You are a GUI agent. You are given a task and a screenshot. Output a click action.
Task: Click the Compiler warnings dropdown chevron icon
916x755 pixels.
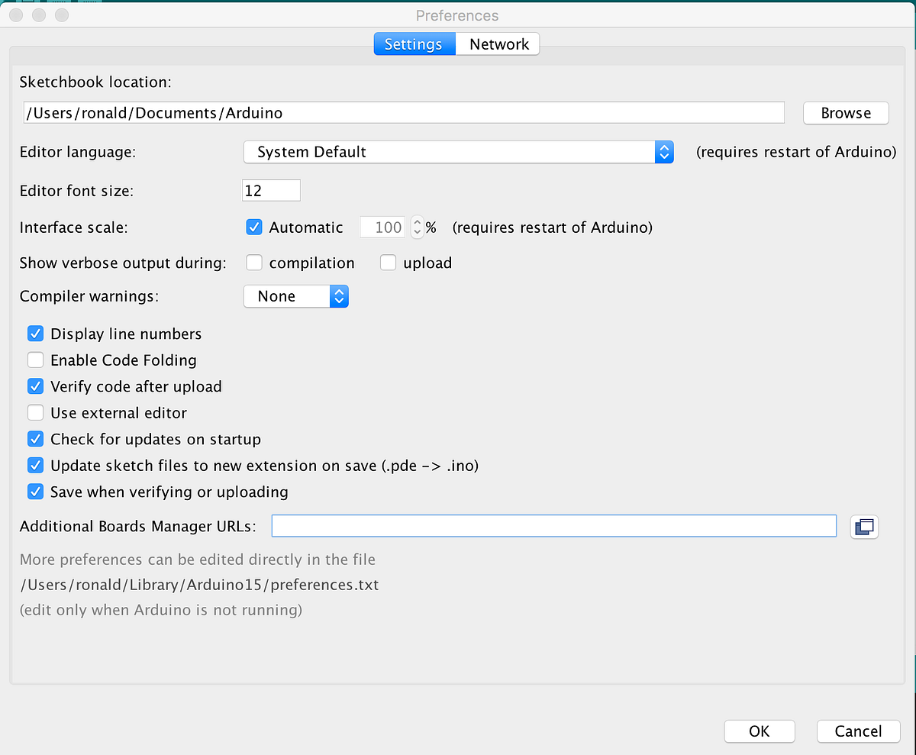[339, 296]
